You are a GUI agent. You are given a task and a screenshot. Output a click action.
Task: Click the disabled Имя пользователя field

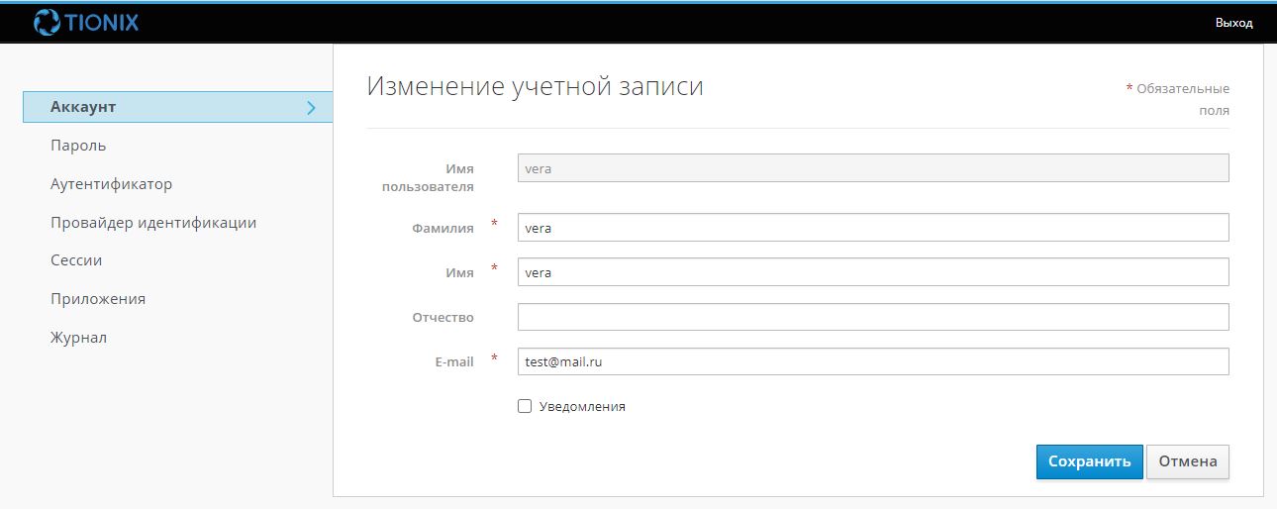coord(872,168)
